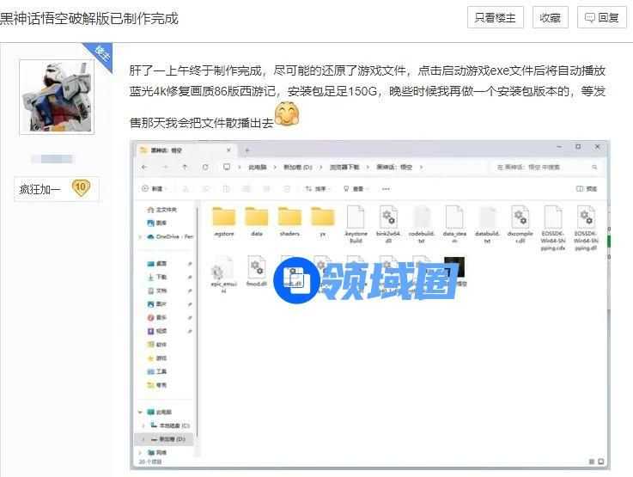Click the 只看楼主 button

click(494, 17)
